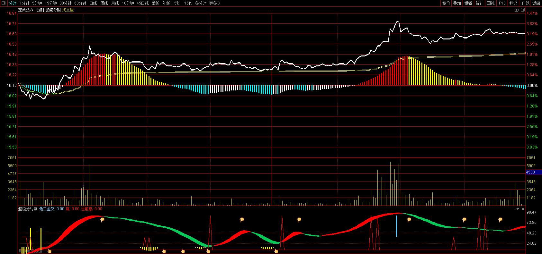This screenshot has height=254, width=542.
Task: Click the blue vertical signal bar in the indicator panel
Action: (396, 226)
